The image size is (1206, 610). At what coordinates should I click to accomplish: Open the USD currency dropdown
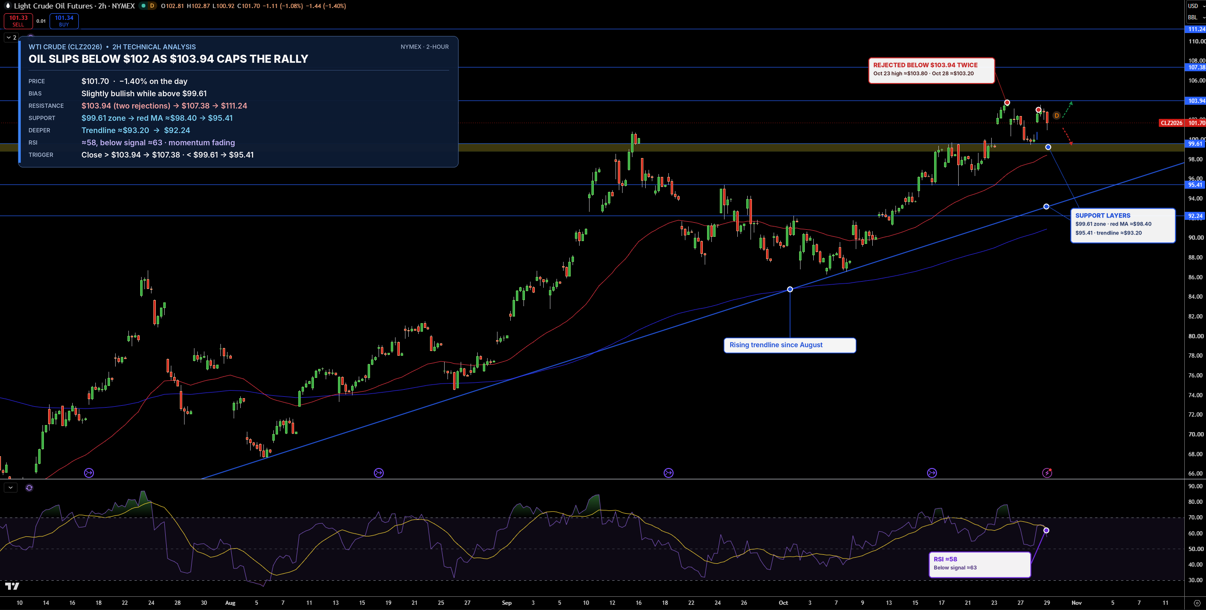1196,6
